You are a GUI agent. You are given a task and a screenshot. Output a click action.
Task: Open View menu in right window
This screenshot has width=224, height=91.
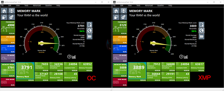click(130, 6)
